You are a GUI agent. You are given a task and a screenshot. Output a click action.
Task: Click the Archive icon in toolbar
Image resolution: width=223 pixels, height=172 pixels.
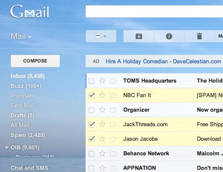139,36
